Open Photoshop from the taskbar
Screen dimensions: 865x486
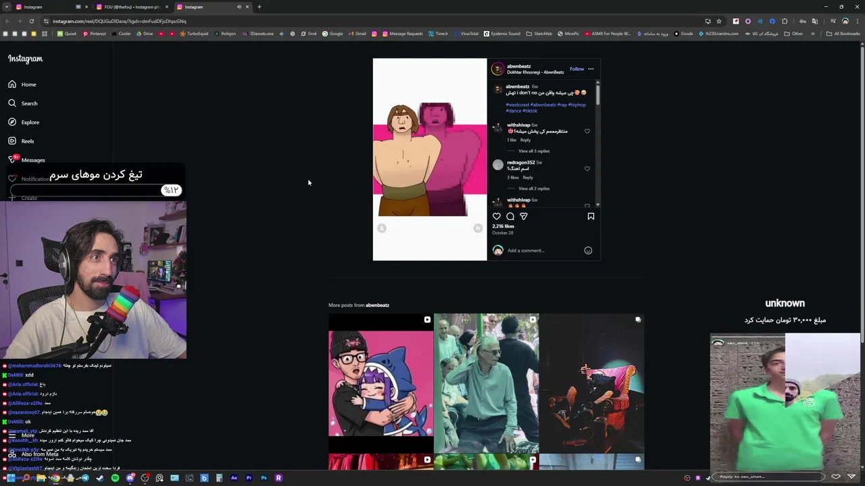[264, 478]
